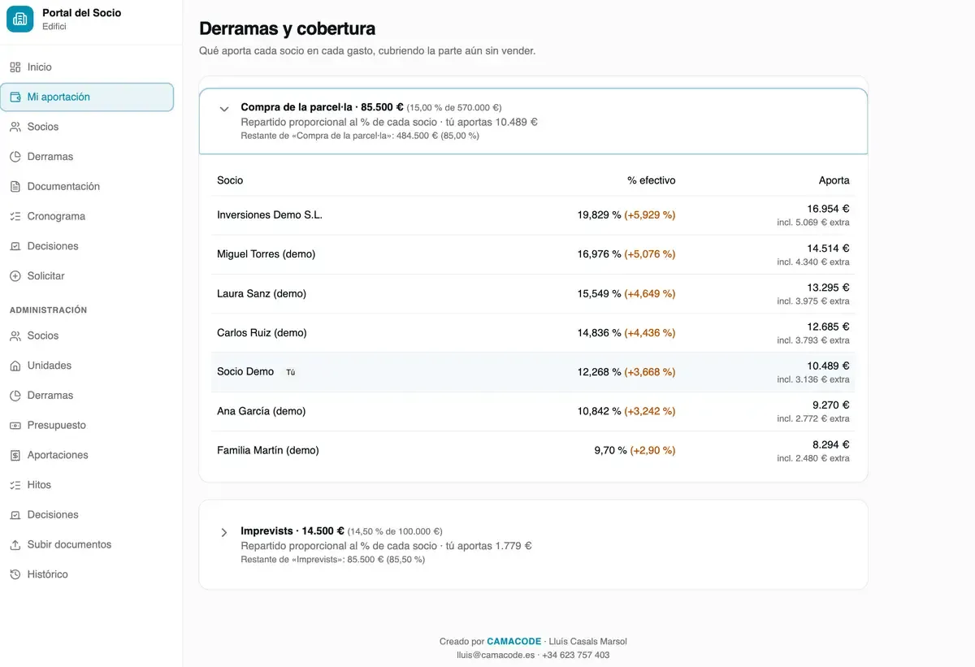975x667 pixels.
Task: Click the incl. 3.793 € extra note
Action: (x=813, y=340)
